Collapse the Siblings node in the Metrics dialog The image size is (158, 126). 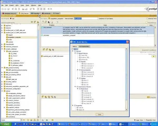tap(78, 78)
